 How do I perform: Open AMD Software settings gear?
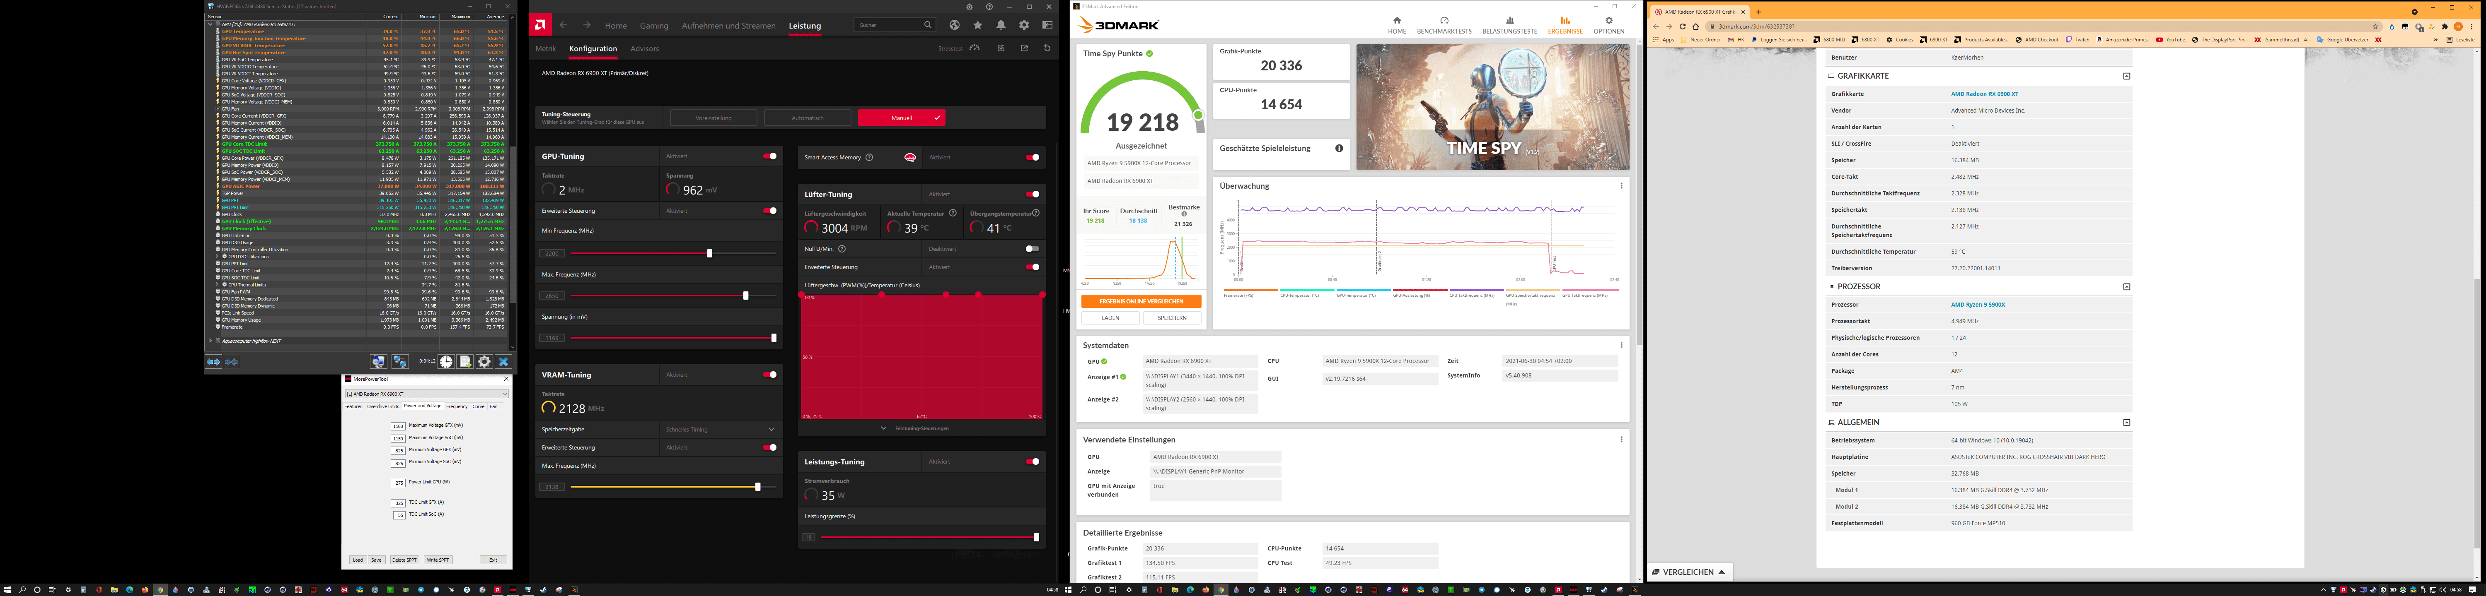point(1024,25)
